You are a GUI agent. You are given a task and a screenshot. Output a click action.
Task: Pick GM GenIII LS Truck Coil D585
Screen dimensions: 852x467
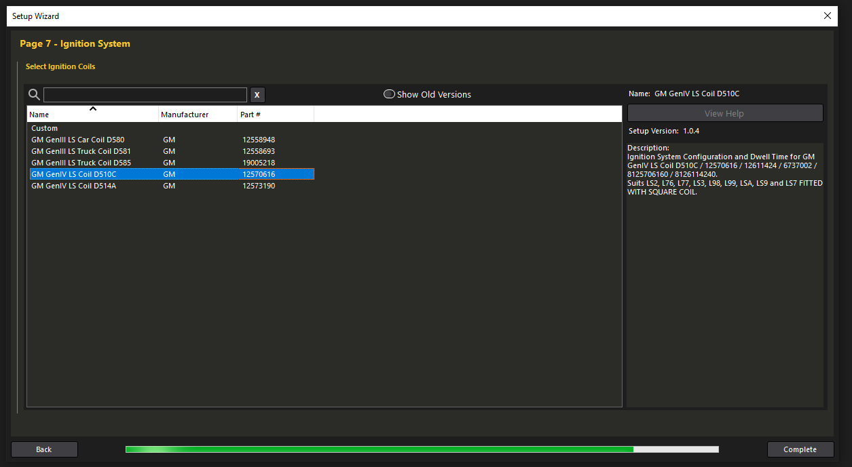[x=81, y=163]
